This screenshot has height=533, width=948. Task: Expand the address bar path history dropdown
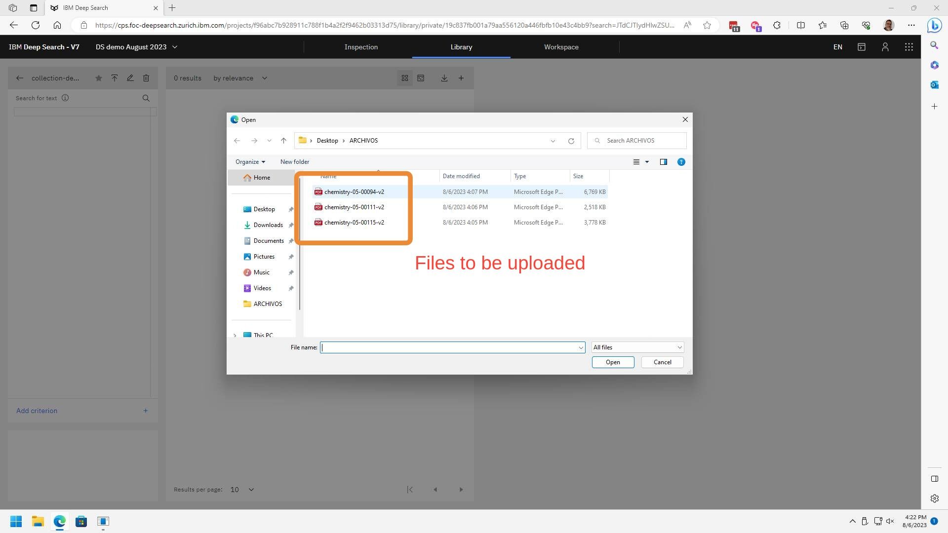[x=553, y=141]
